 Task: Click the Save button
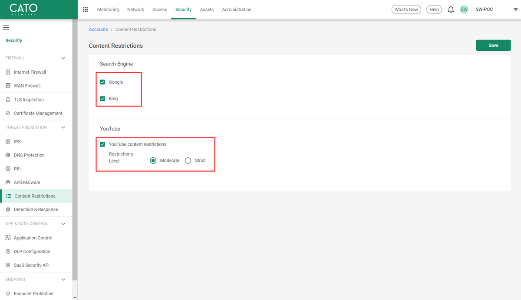point(493,46)
